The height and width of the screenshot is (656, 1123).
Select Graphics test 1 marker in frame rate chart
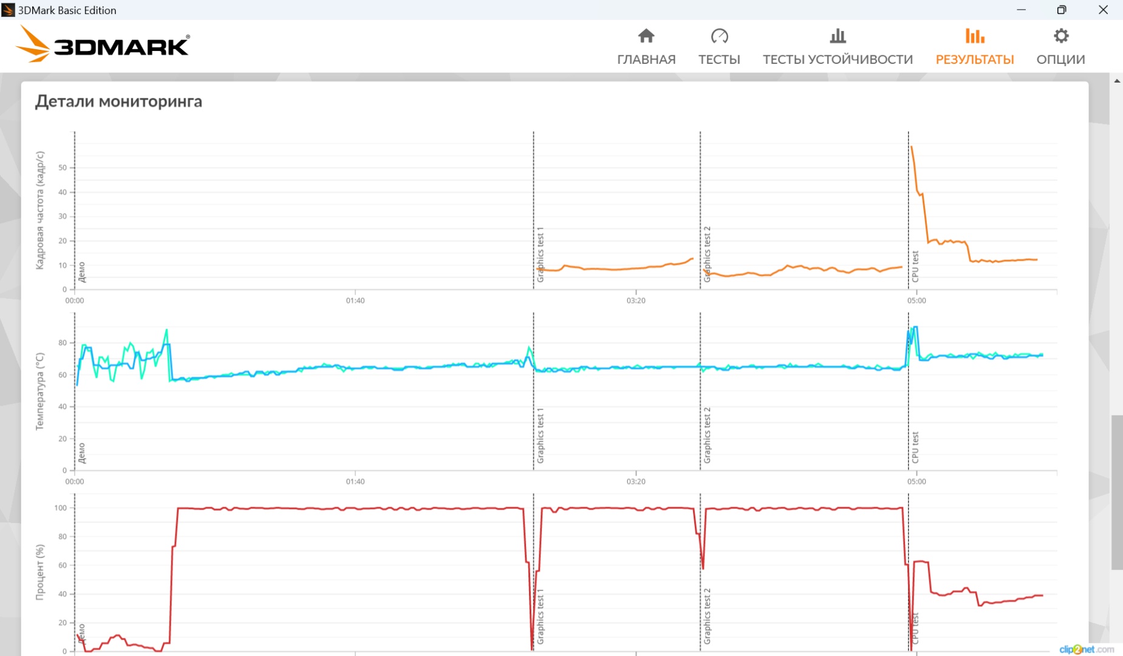[541, 255]
